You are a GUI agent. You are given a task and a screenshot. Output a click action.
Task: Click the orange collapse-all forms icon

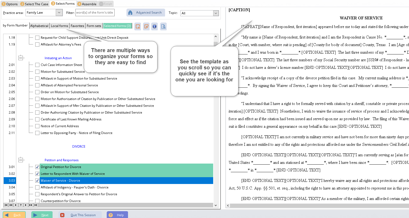[x=146, y=26]
